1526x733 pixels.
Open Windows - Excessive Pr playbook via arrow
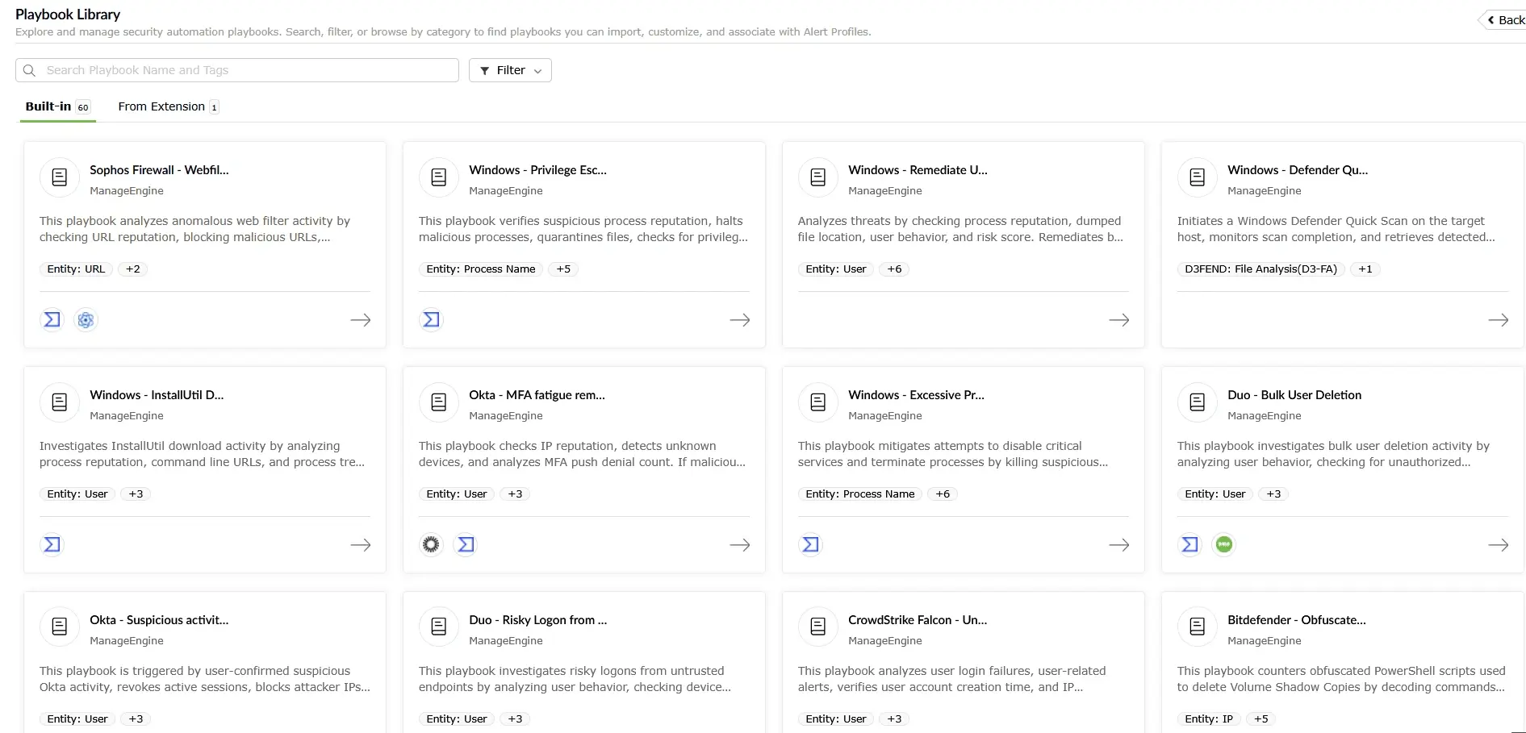click(x=1119, y=545)
